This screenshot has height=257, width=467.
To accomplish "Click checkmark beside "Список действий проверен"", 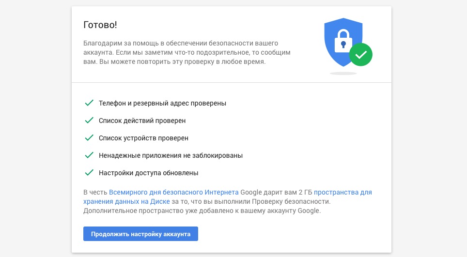I will [x=89, y=121].
